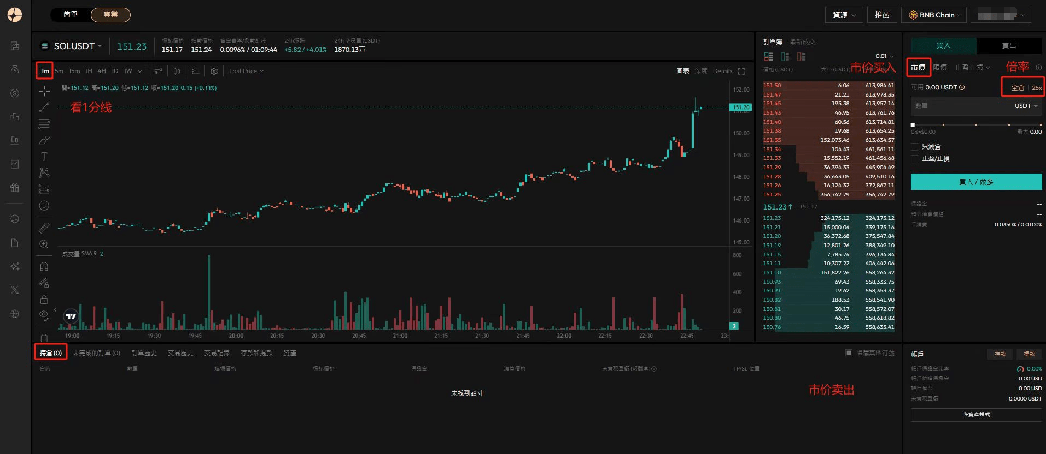Select the trend line drawing tool
The image size is (1046, 454).
pos(44,107)
